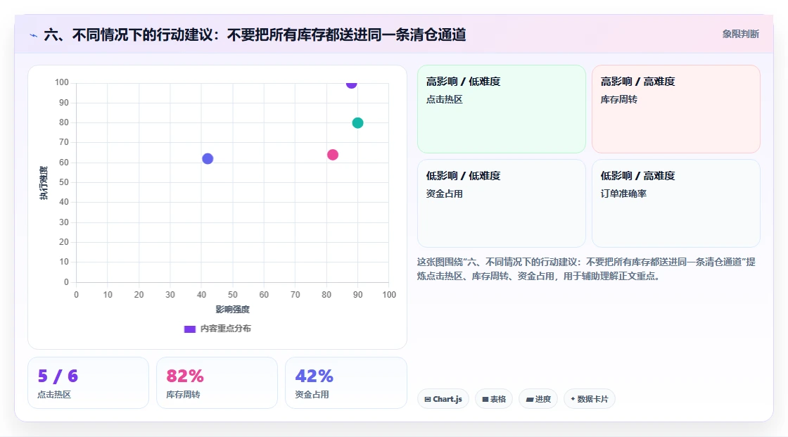The width and height of the screenshot is (788, 437).
Task: Click the 库存周转 text in pink quadrant card
Action: tap(618, 99)
